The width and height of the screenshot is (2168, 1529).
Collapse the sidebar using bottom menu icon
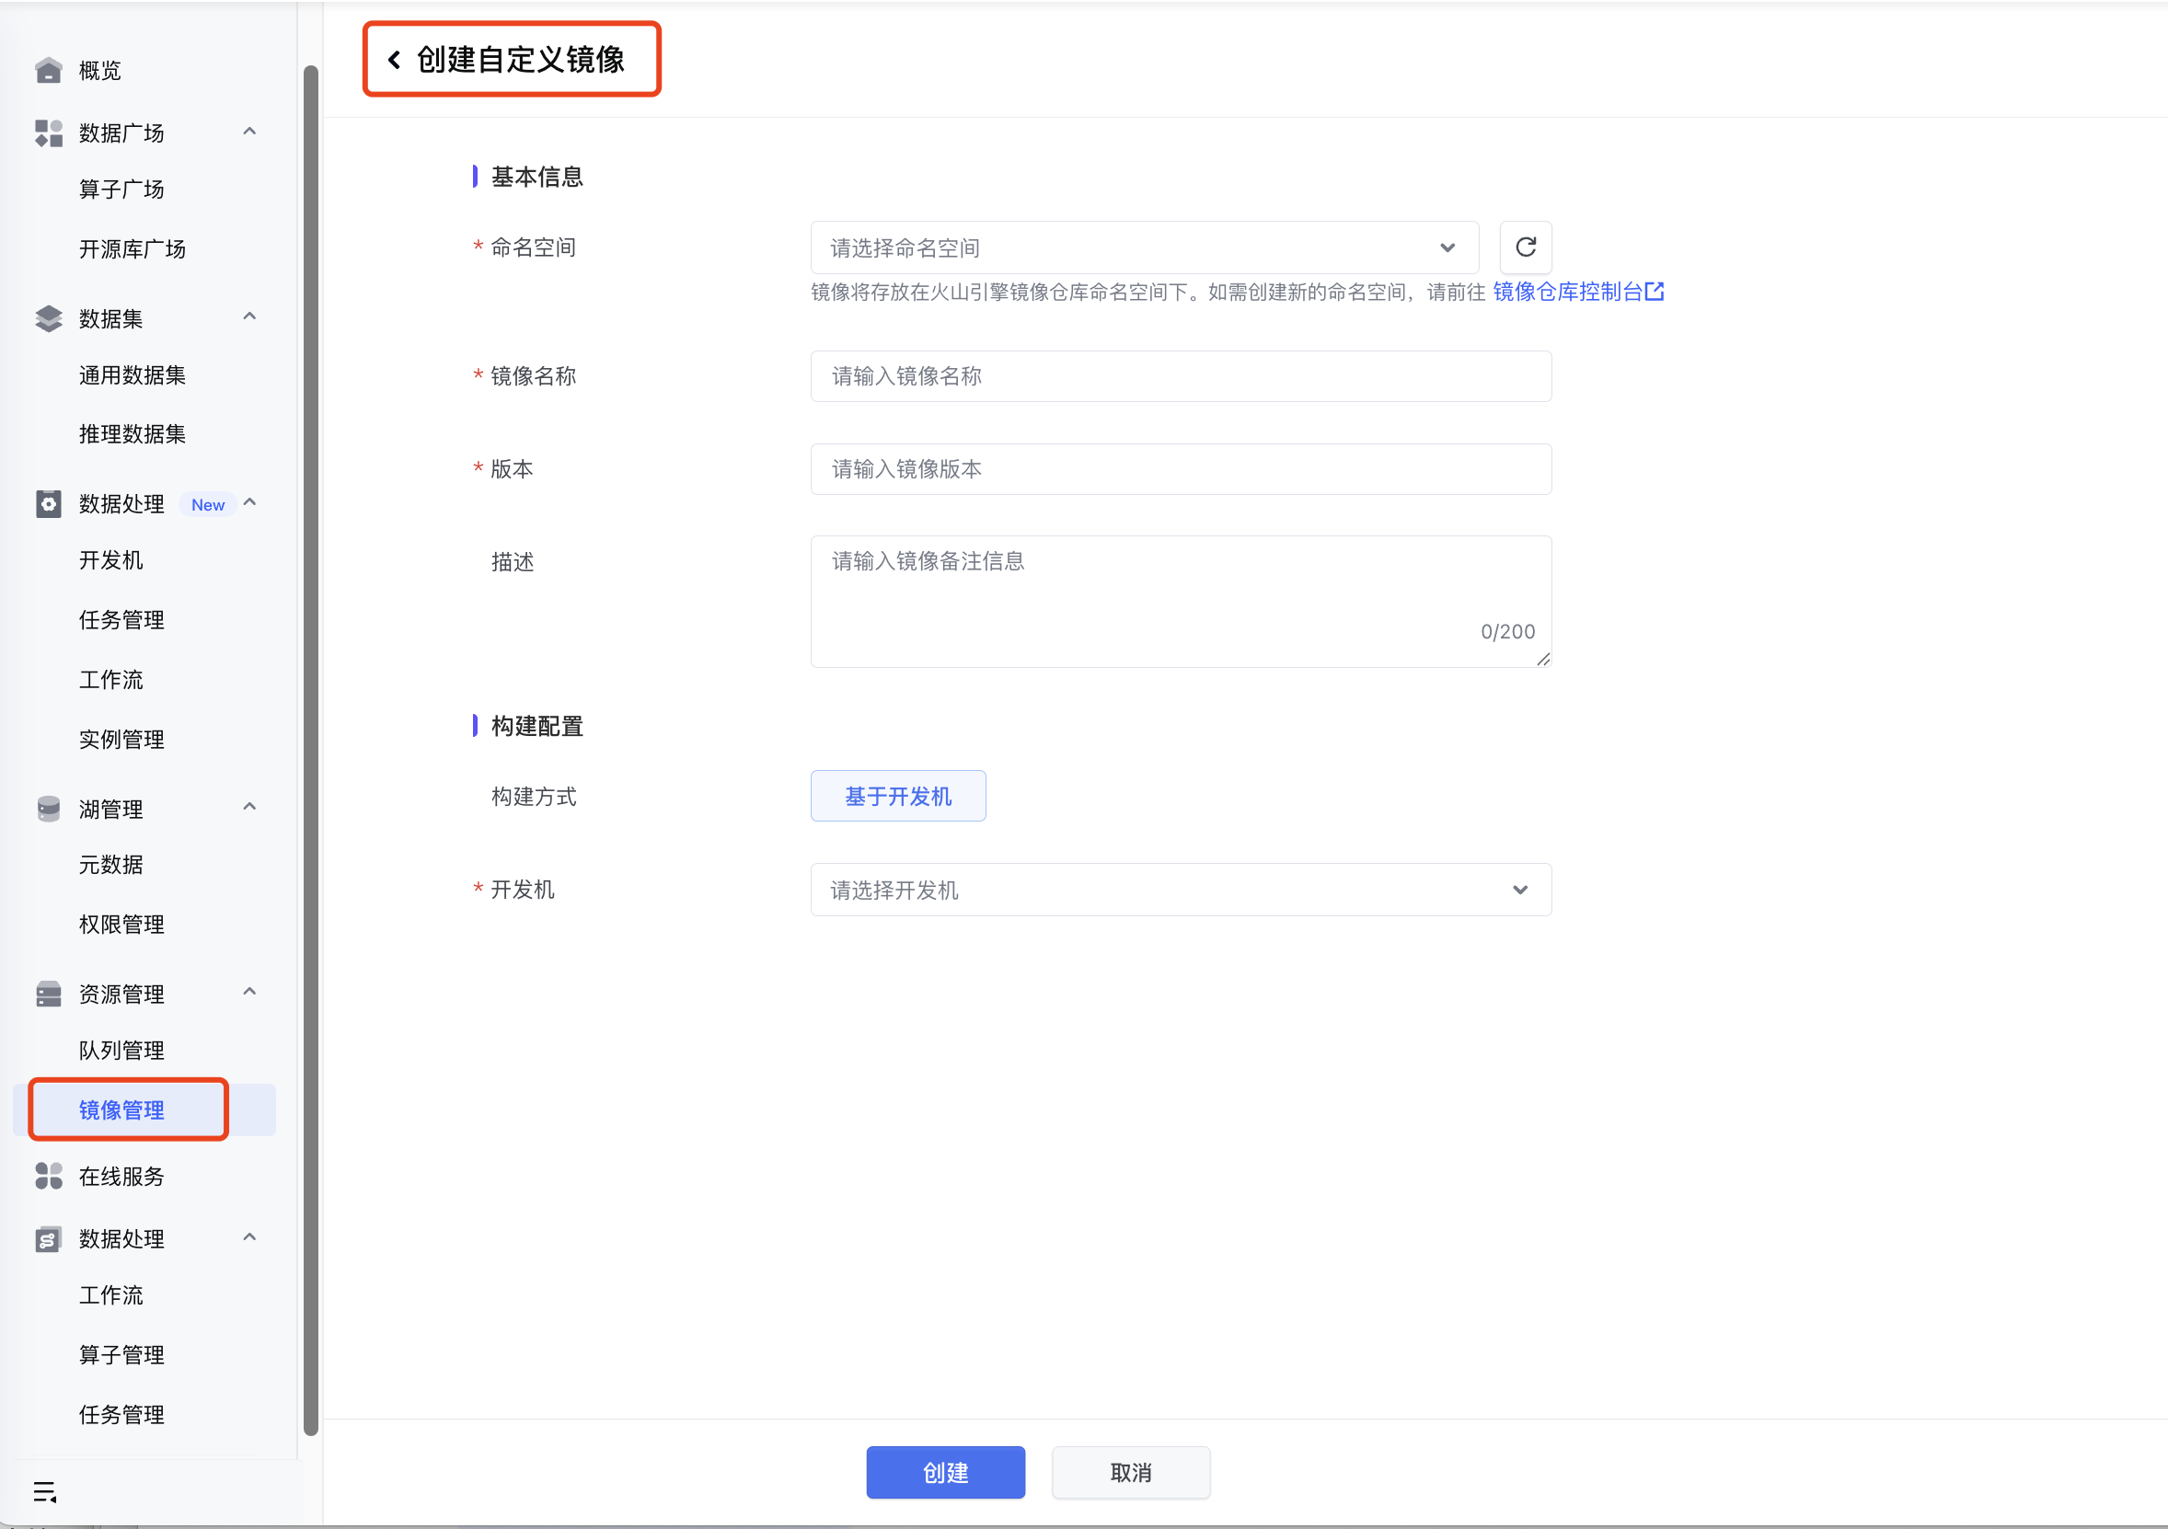[x=44, y=1492]
